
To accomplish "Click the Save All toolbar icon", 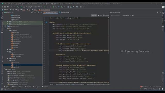I will click(5, 7).
